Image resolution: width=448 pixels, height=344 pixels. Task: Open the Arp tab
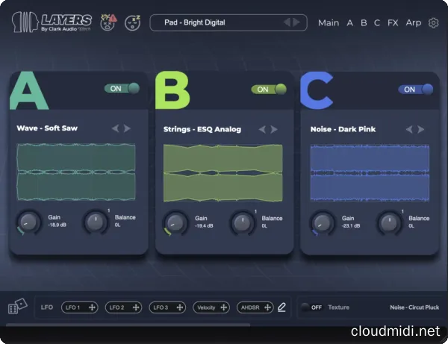point(414,23)
